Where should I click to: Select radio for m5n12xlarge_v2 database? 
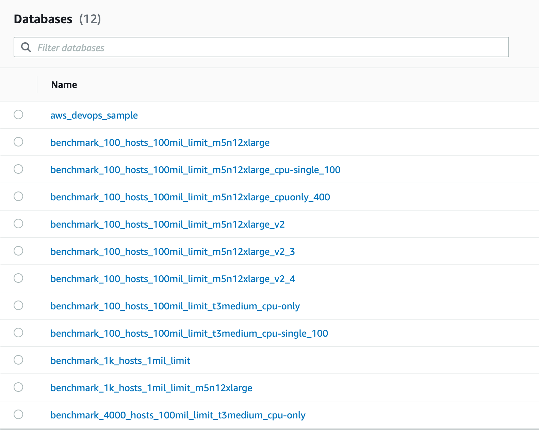click(18, 224)
